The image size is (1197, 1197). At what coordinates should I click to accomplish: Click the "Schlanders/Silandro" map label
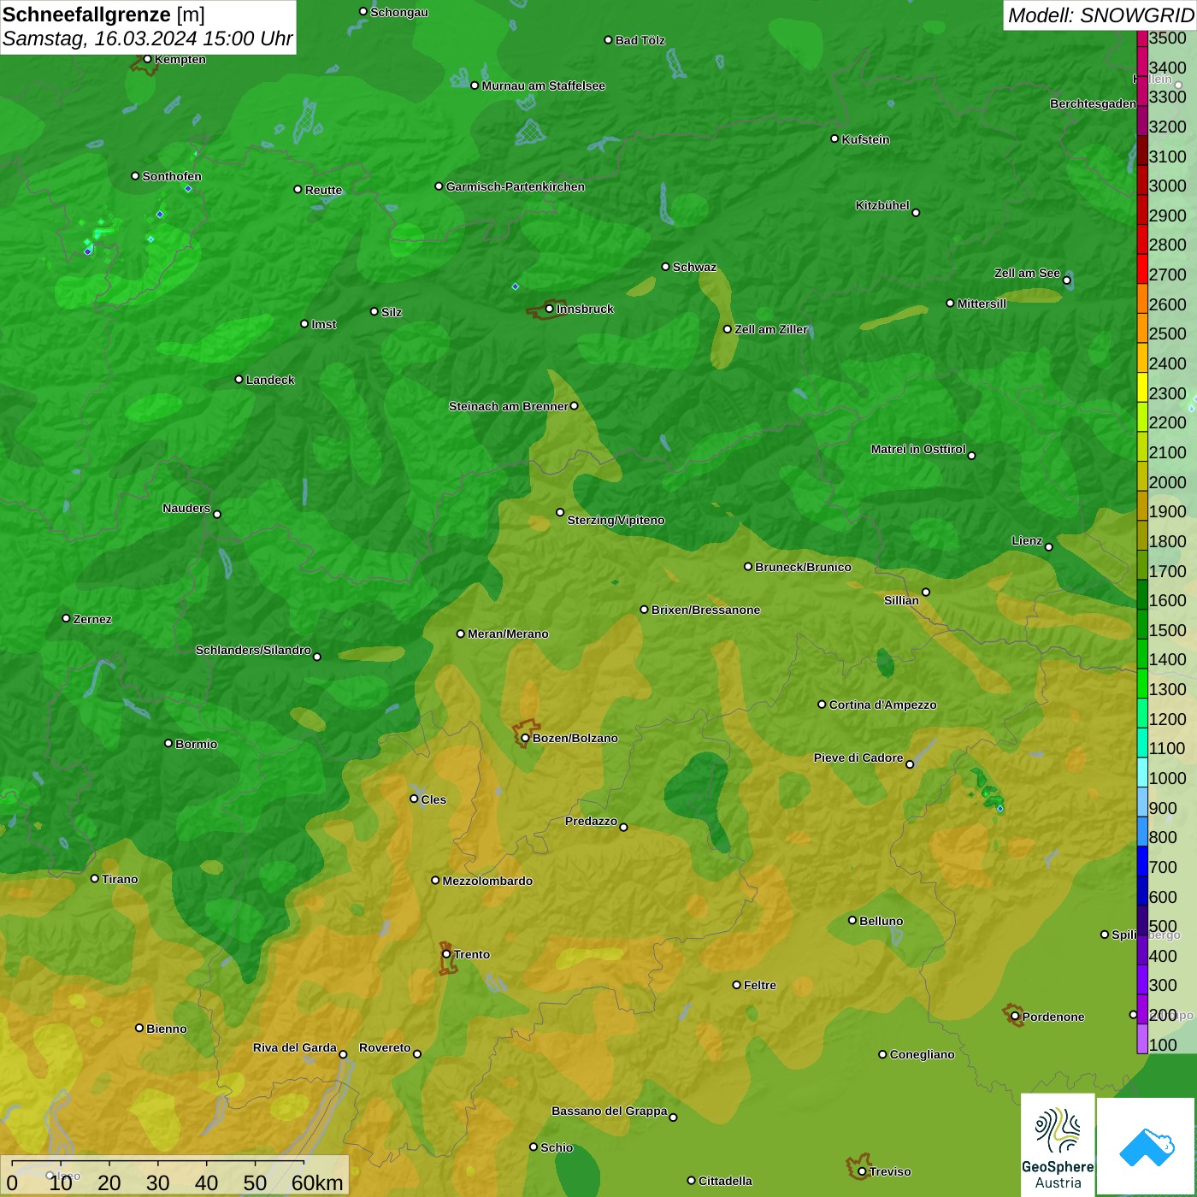pos(253,650)
